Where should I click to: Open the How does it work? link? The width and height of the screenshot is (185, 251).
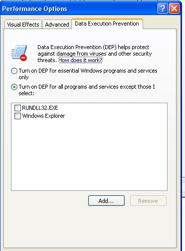[80, 60]
